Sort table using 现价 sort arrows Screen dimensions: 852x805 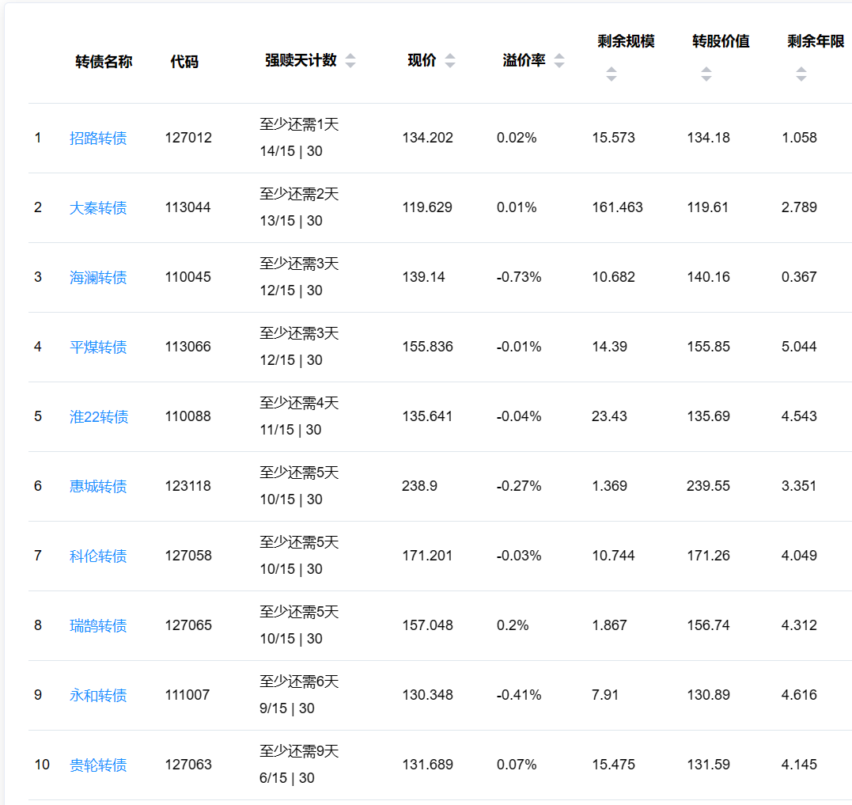click(450, 61)
